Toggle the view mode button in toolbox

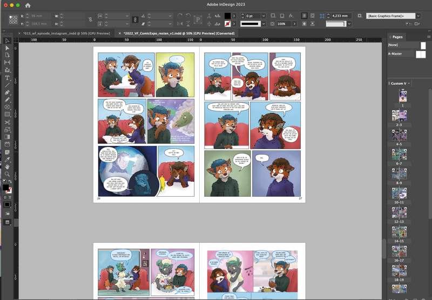[8, 222]
